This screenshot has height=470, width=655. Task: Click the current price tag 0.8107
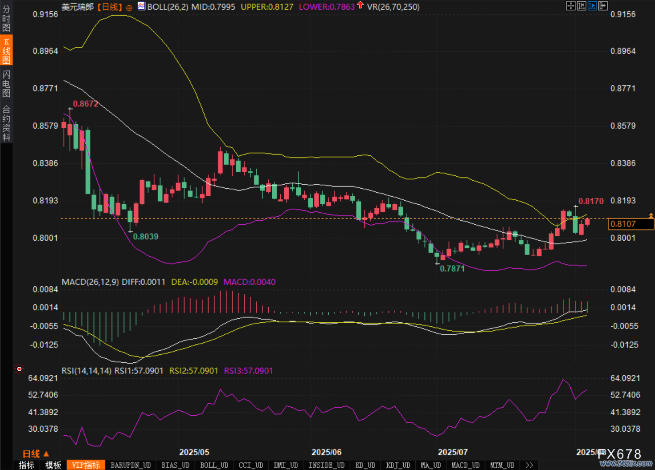[x=631, y=224]
